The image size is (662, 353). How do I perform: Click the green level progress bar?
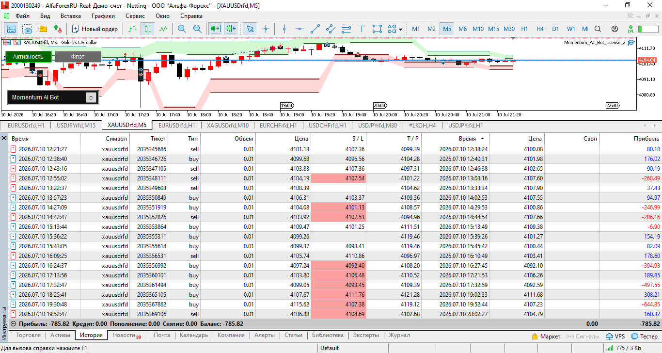(x=648, y=29)
